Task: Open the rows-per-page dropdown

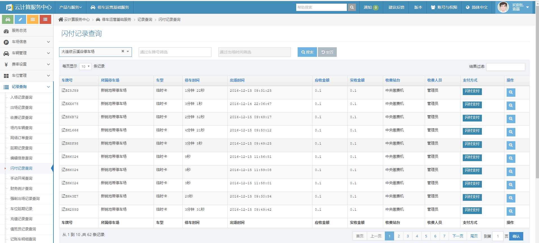Action: click(x=85, y=66)
